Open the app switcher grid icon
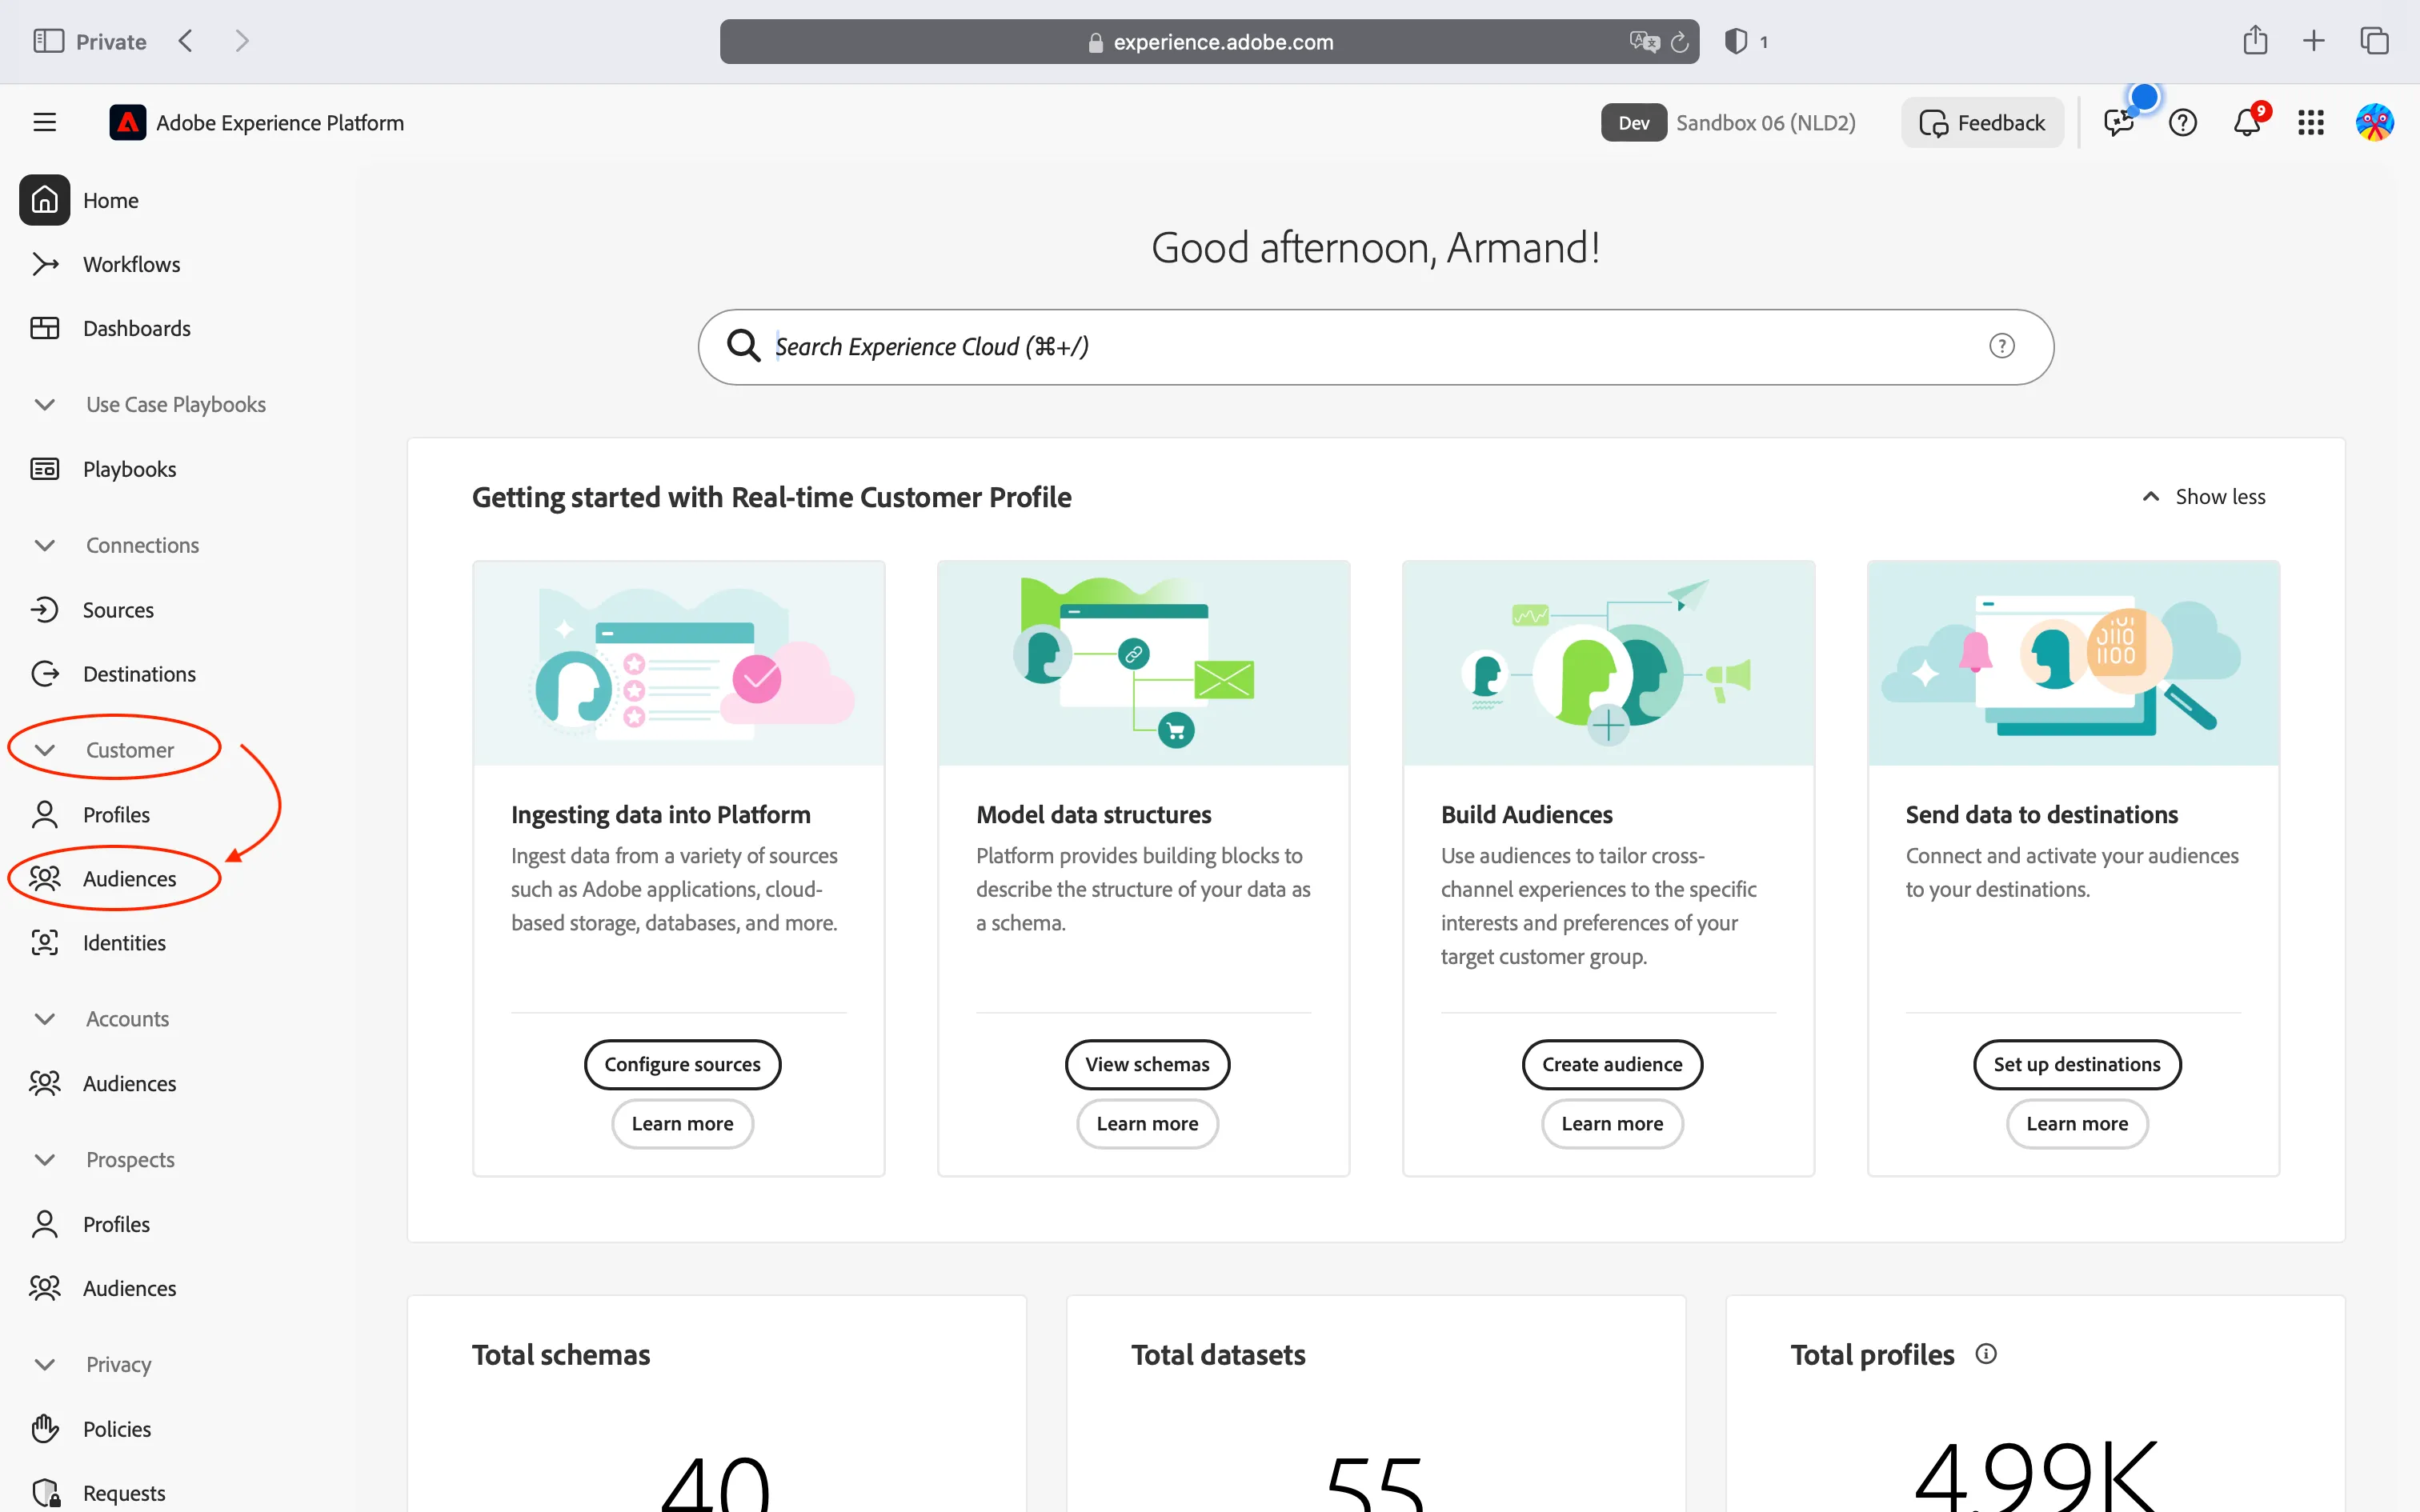Viewport: 2420px width, 1512px height. [x=2310, y=122]
